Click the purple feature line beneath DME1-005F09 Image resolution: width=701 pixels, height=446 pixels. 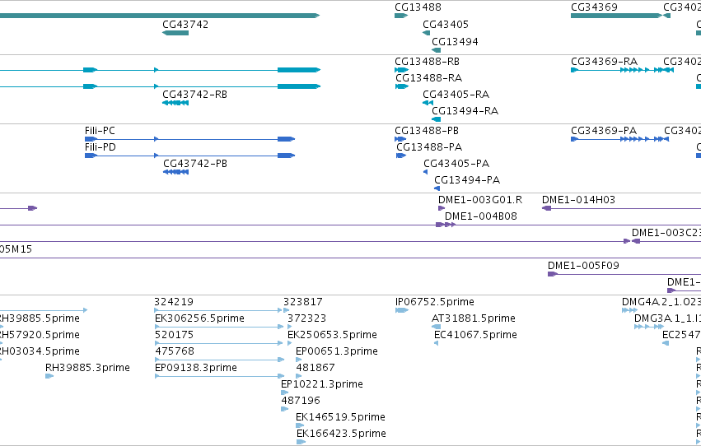click(x=624, y=274)
